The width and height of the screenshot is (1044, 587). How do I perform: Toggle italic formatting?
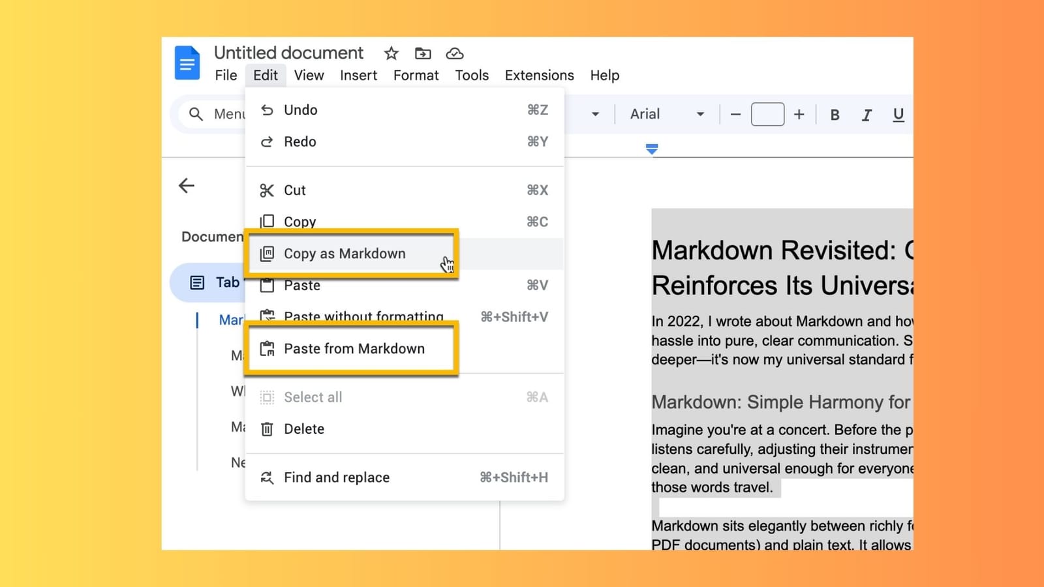pyautogui.click(x=867, y=114)
